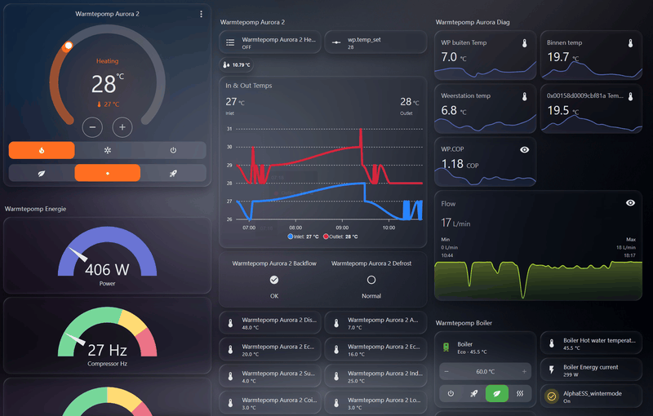Image resolution: width=653 pixels, height=416 pixels.
Task: Select the boiler heat waves mode icon
Action: (520, 393)
